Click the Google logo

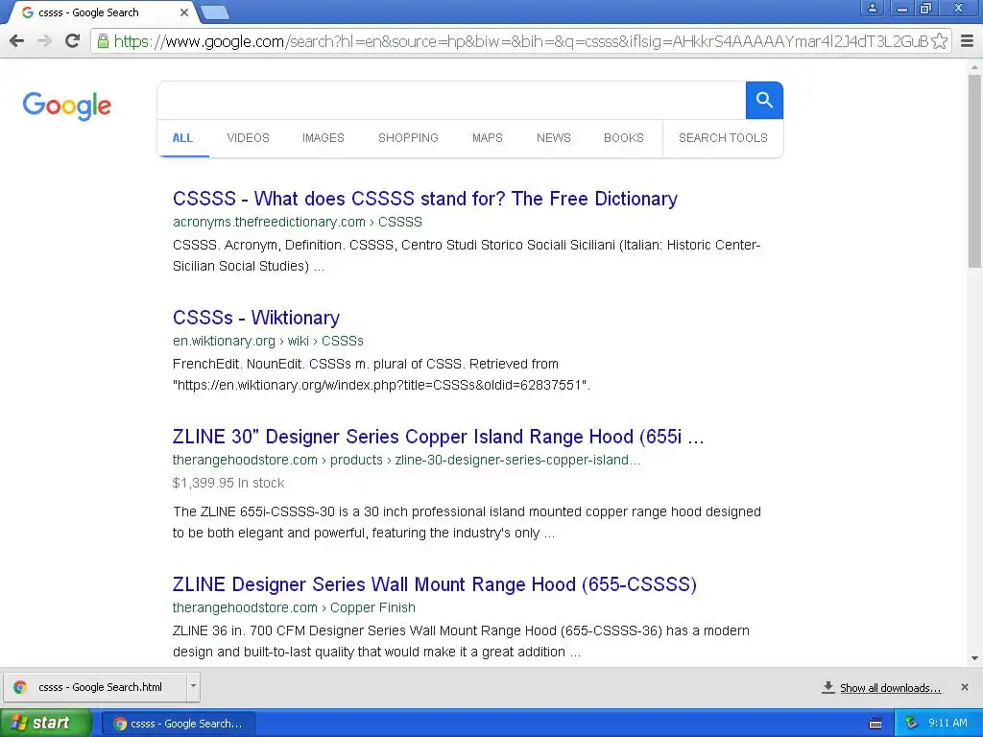67,106
